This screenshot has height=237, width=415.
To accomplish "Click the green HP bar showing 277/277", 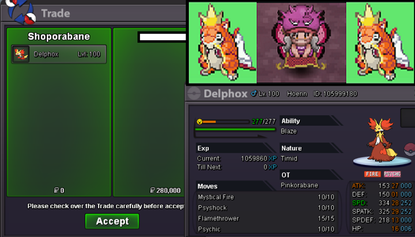I will (x=235, y=129).
